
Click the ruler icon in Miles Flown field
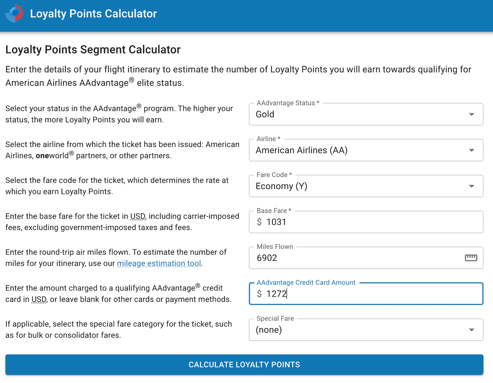(x=471, y=257)
